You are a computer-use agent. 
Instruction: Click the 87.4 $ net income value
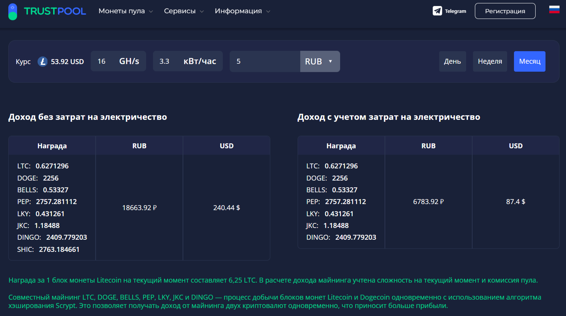(516, 201)
